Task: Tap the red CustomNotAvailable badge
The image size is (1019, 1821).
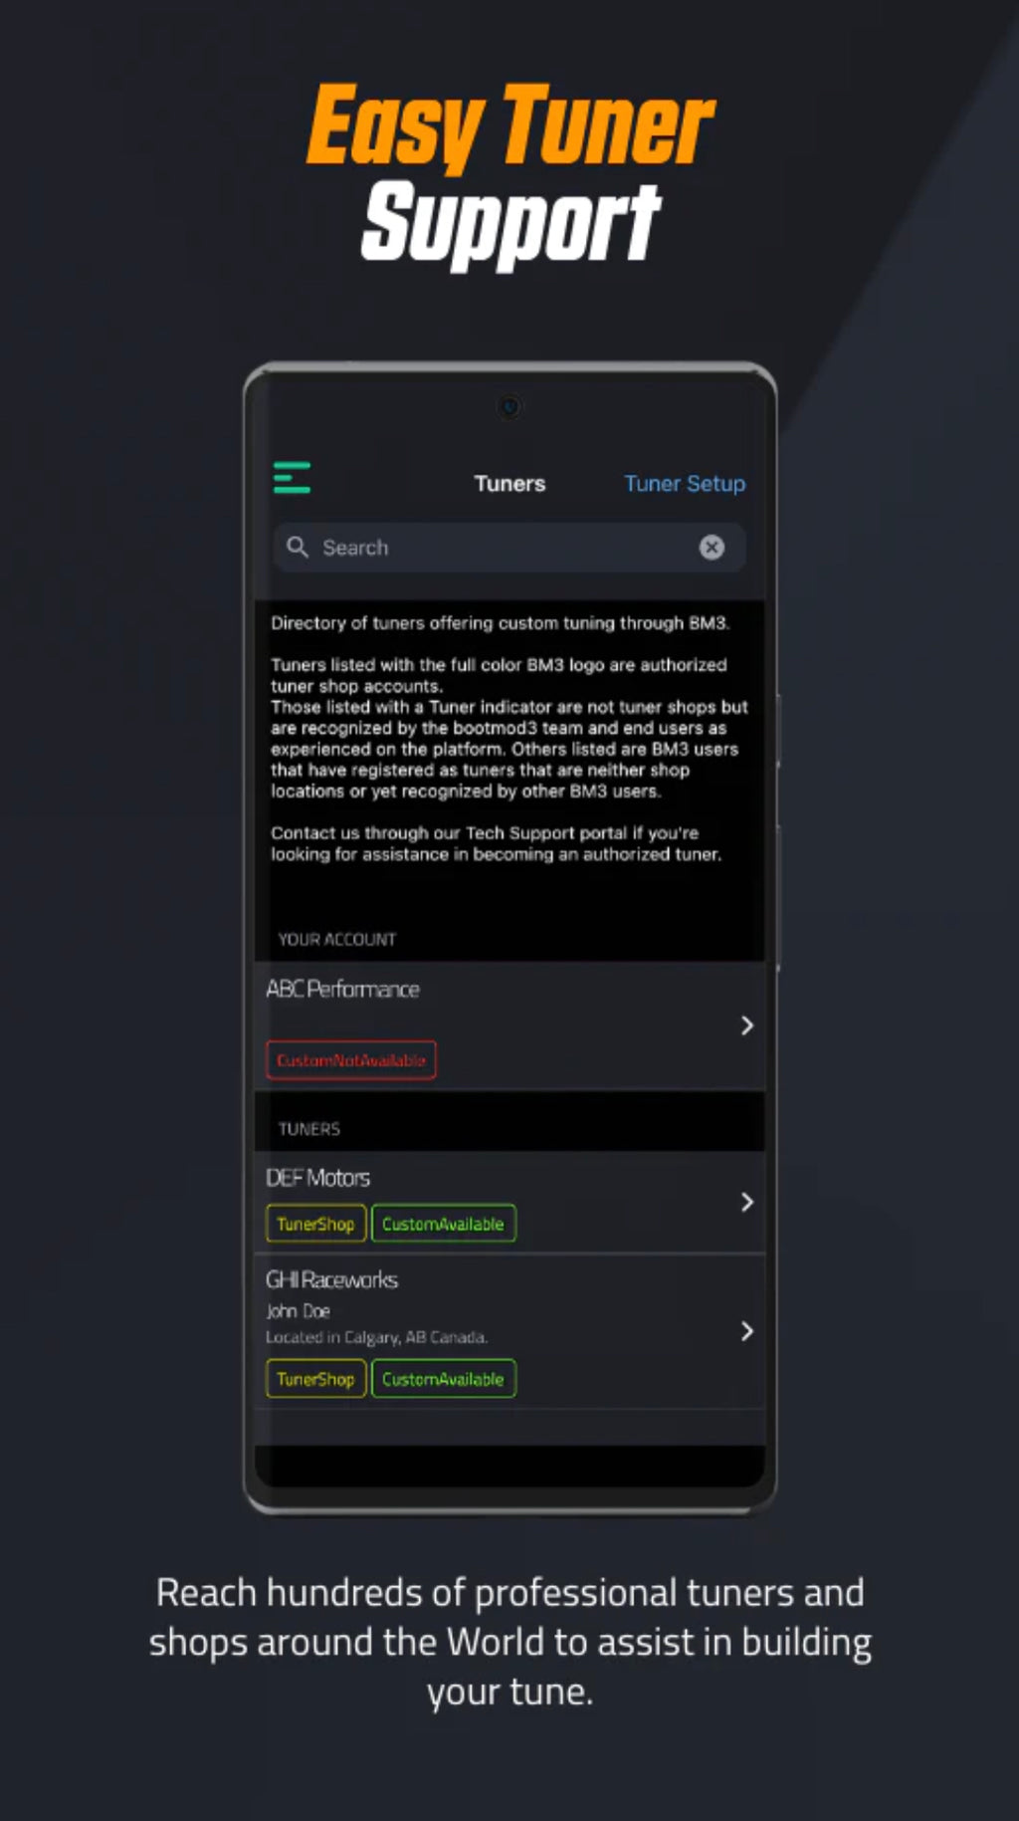Action: pos(350,1060)
